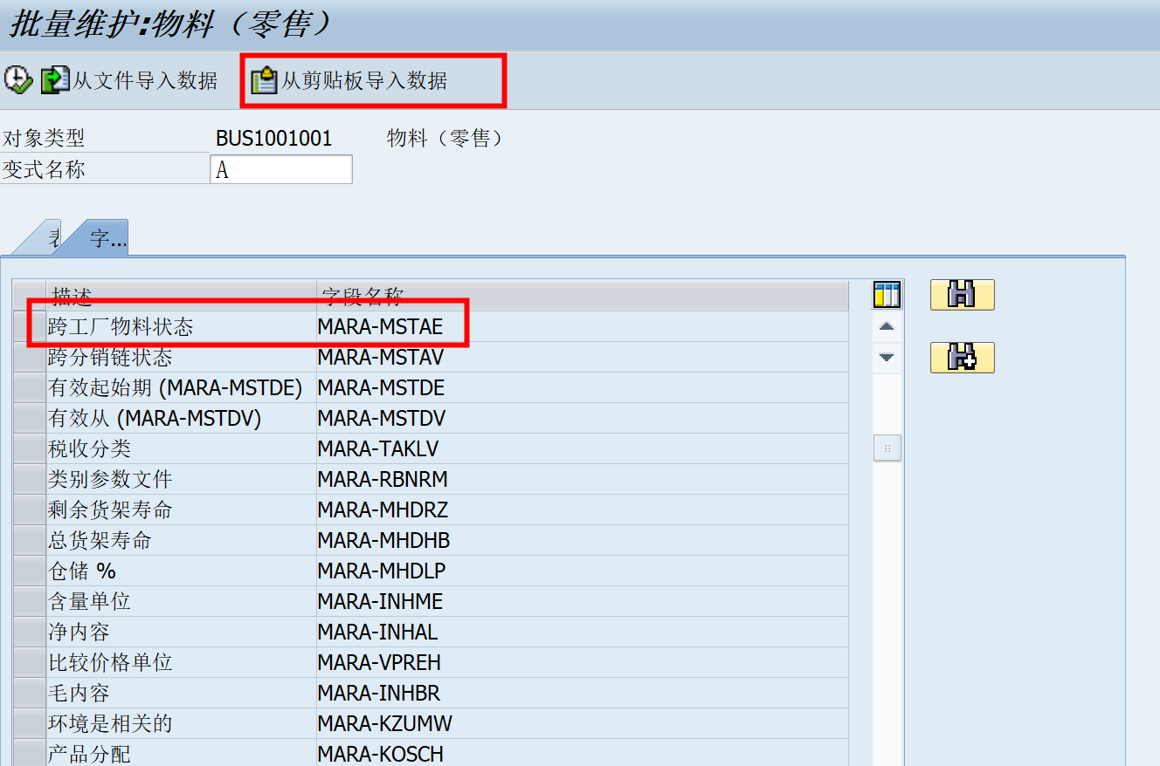Click the binoculars find button

tap(962, 295)
